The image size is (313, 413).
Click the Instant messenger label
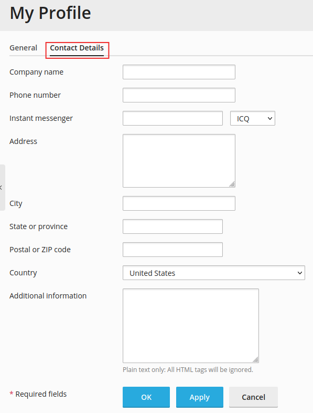click(41, 119)
